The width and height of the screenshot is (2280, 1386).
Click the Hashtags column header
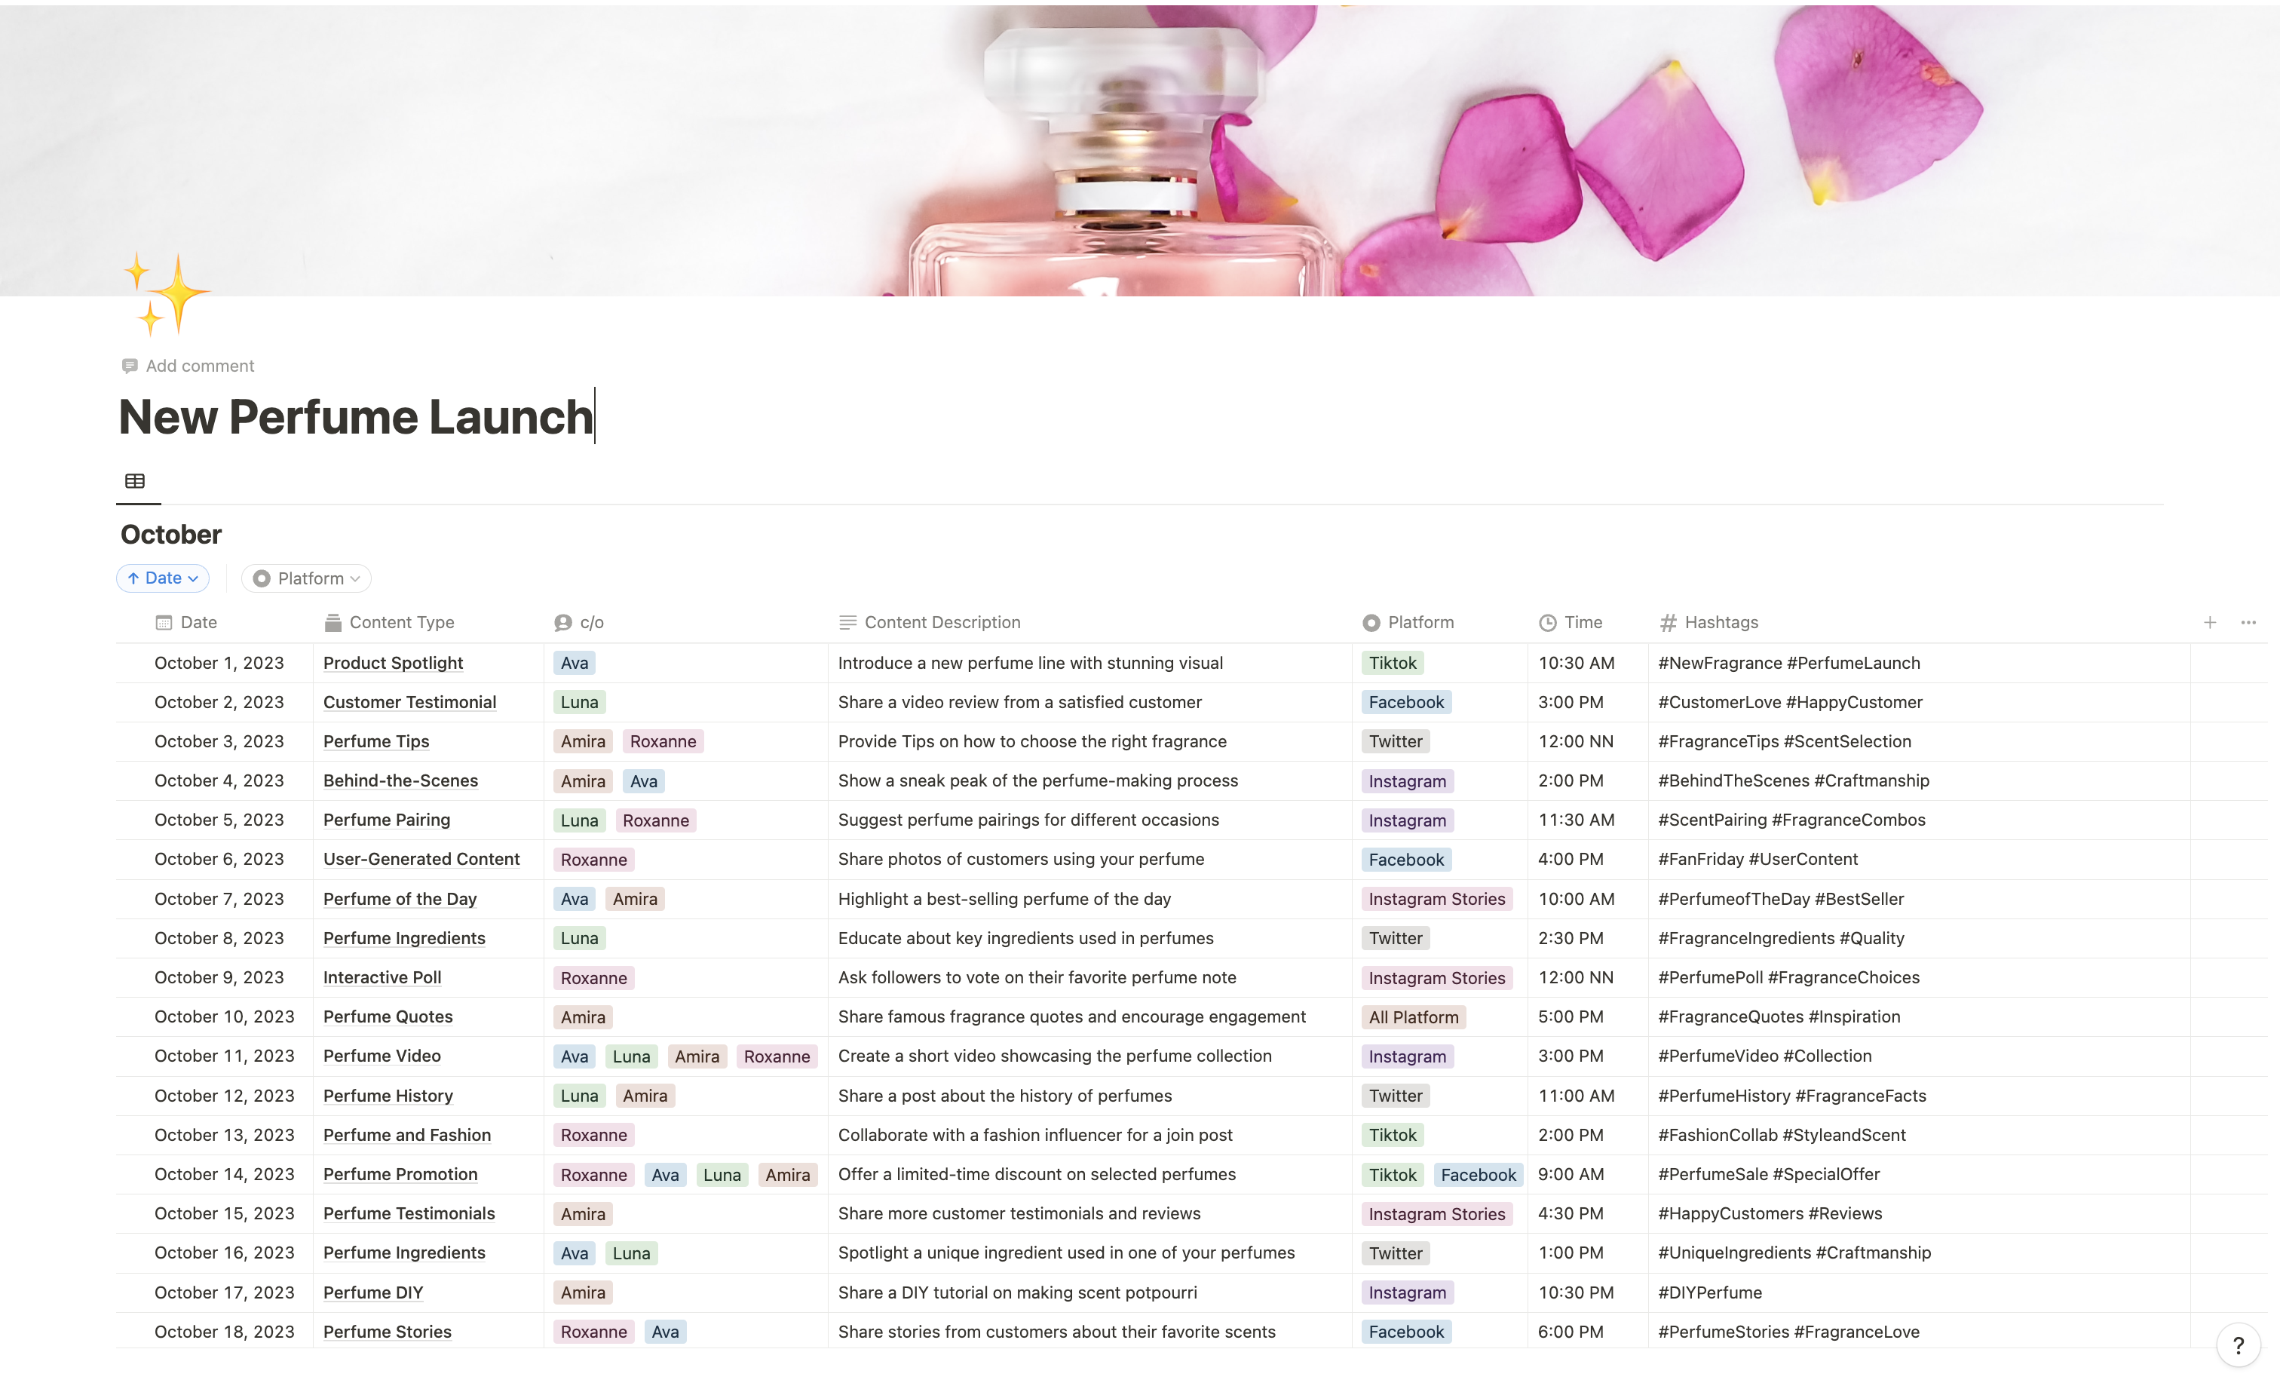tap(1721, 623)
